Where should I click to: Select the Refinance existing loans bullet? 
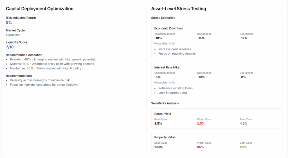click(175, 88)
